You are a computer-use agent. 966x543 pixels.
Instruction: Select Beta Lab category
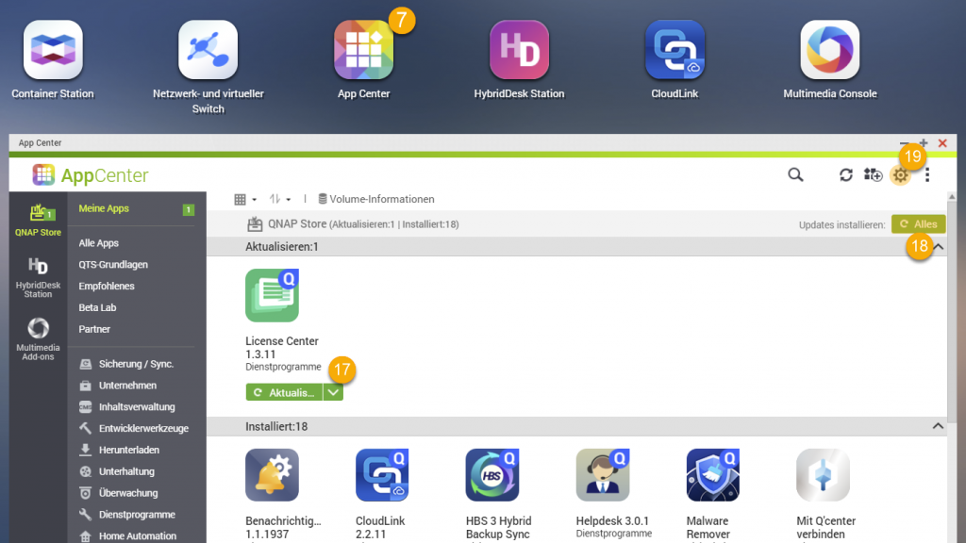pos(97,308)
